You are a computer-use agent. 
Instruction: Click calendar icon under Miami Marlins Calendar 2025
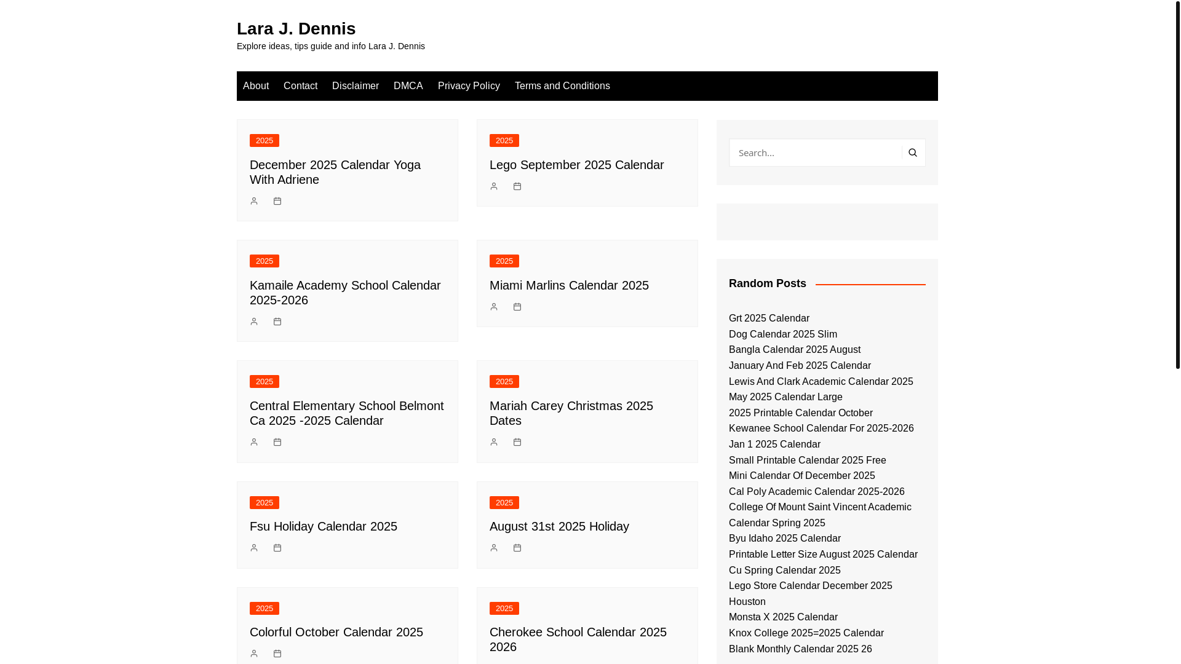click(517, 307)
